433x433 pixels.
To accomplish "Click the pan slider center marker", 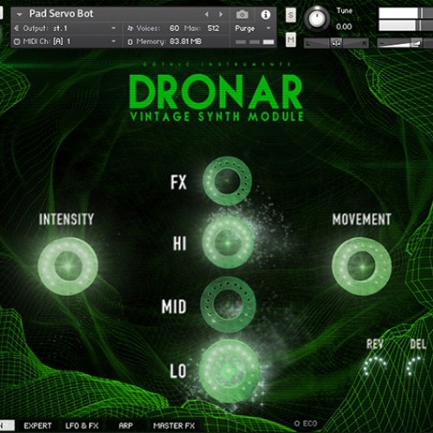I will point(337,43).
